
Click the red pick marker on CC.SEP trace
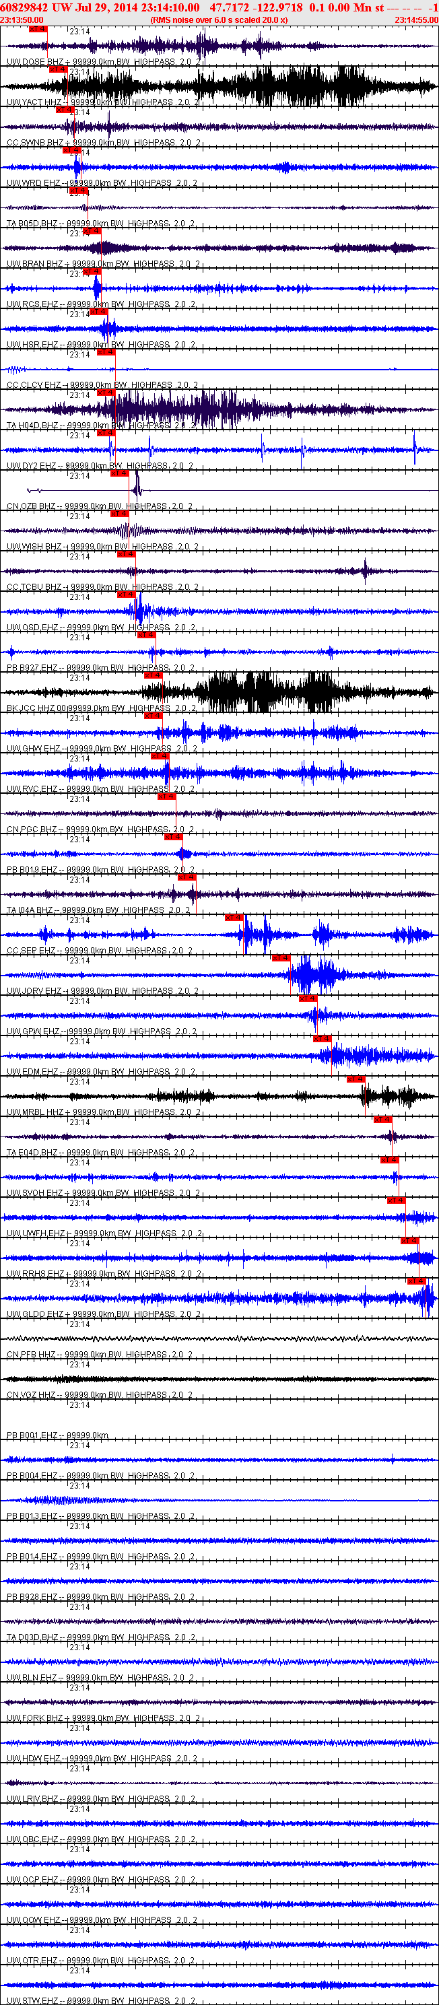pos(234,918)
